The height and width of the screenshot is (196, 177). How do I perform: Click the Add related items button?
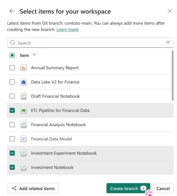tap(33, 188)
